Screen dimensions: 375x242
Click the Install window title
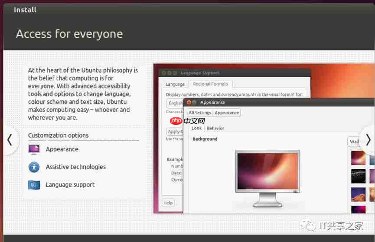(25, 10)
